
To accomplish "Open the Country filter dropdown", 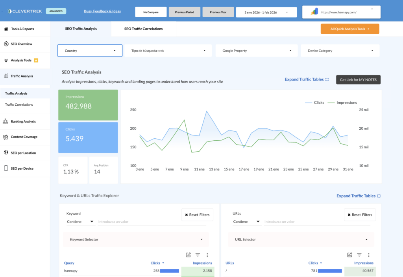I will (90, 51).
